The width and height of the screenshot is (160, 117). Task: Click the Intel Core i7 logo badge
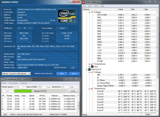click(x=66, y=16)
